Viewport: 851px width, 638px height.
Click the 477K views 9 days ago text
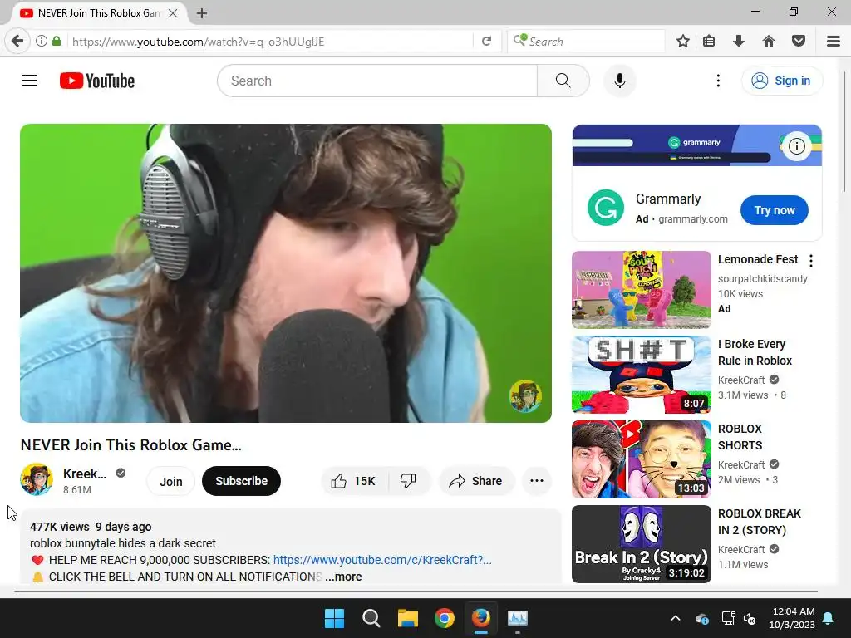tap(91, 527)
